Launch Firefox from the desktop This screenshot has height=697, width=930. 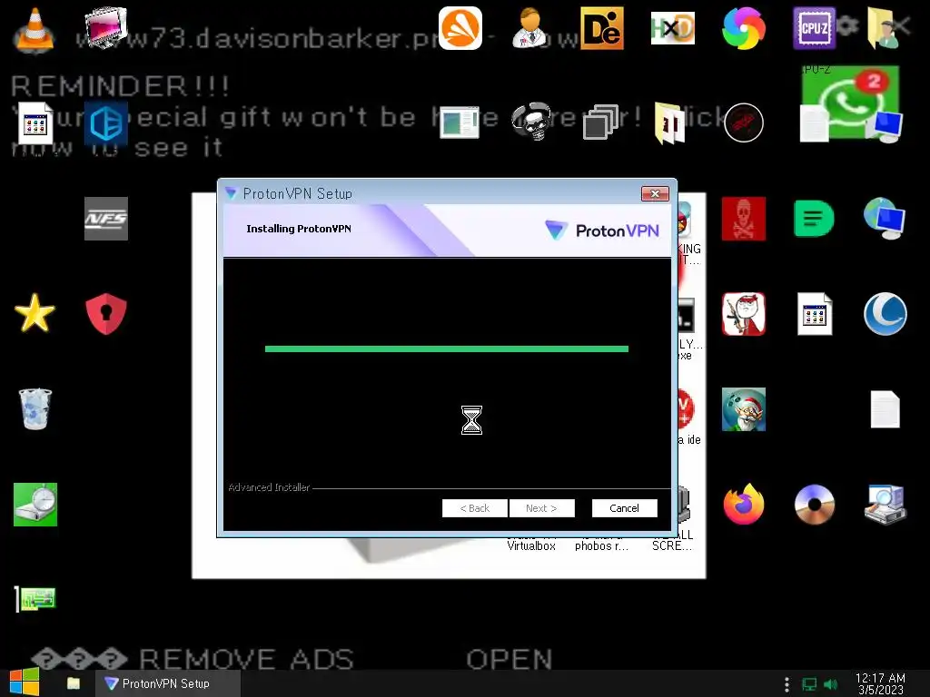744,505
